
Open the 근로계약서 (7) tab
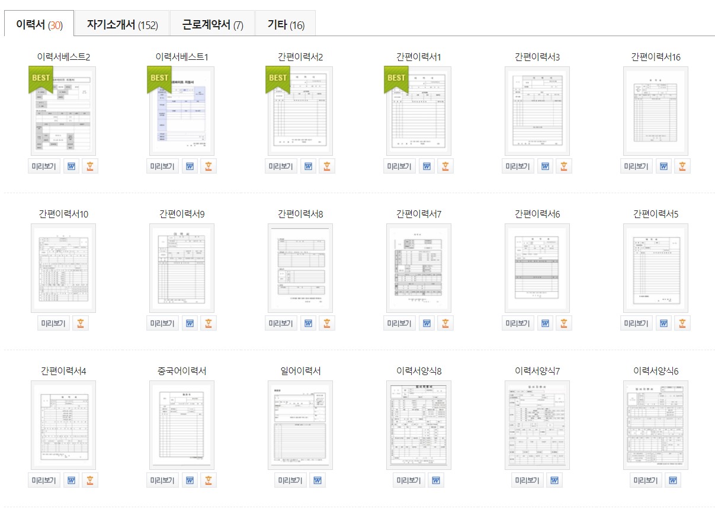coord(212,24)
